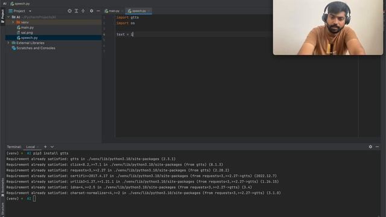The height and width of the screenshot is (217, 386).
Task: Click the terminal line about gtts (2.3.1)
Action: point(91,159)
